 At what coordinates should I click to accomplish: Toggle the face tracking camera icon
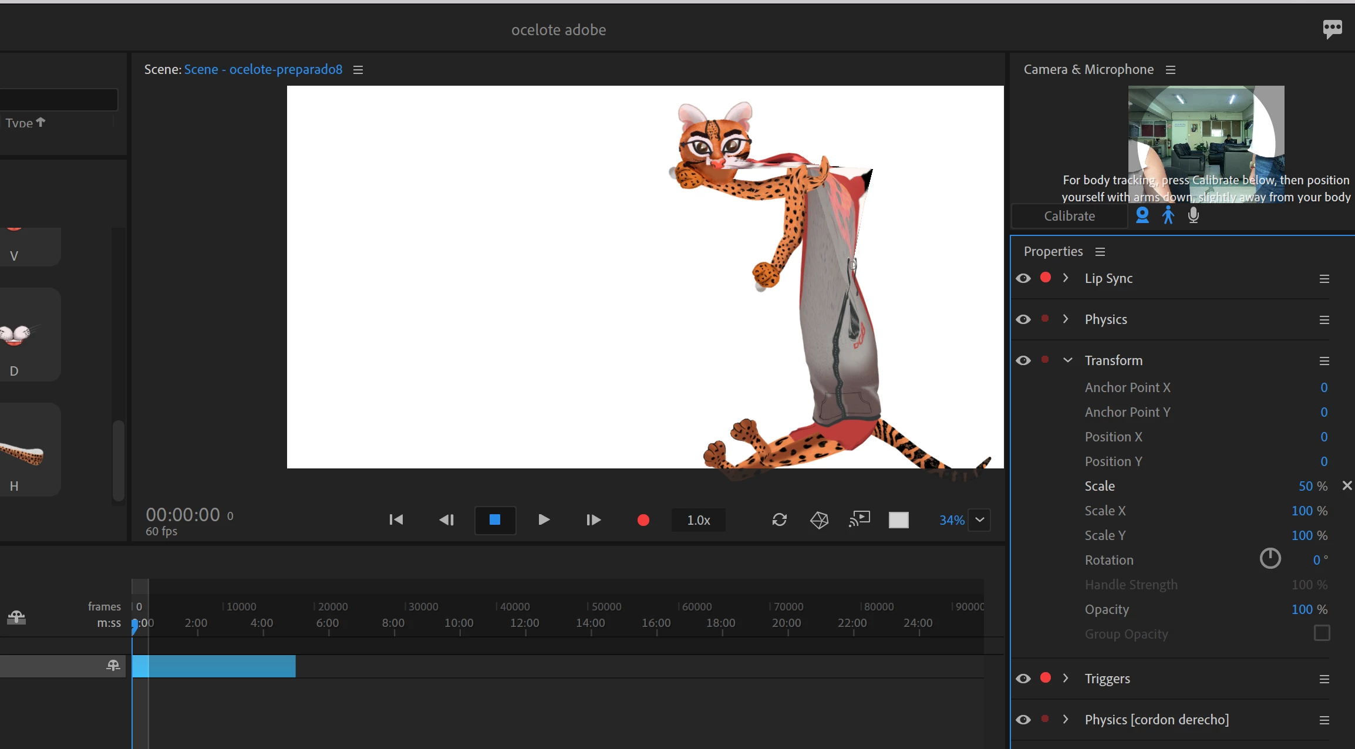(1142, 215)
